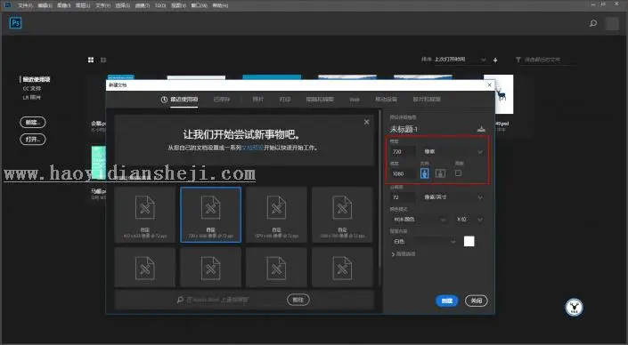
Task: Click the 关闭 button in dialog
Action: [x=477, y=301]
